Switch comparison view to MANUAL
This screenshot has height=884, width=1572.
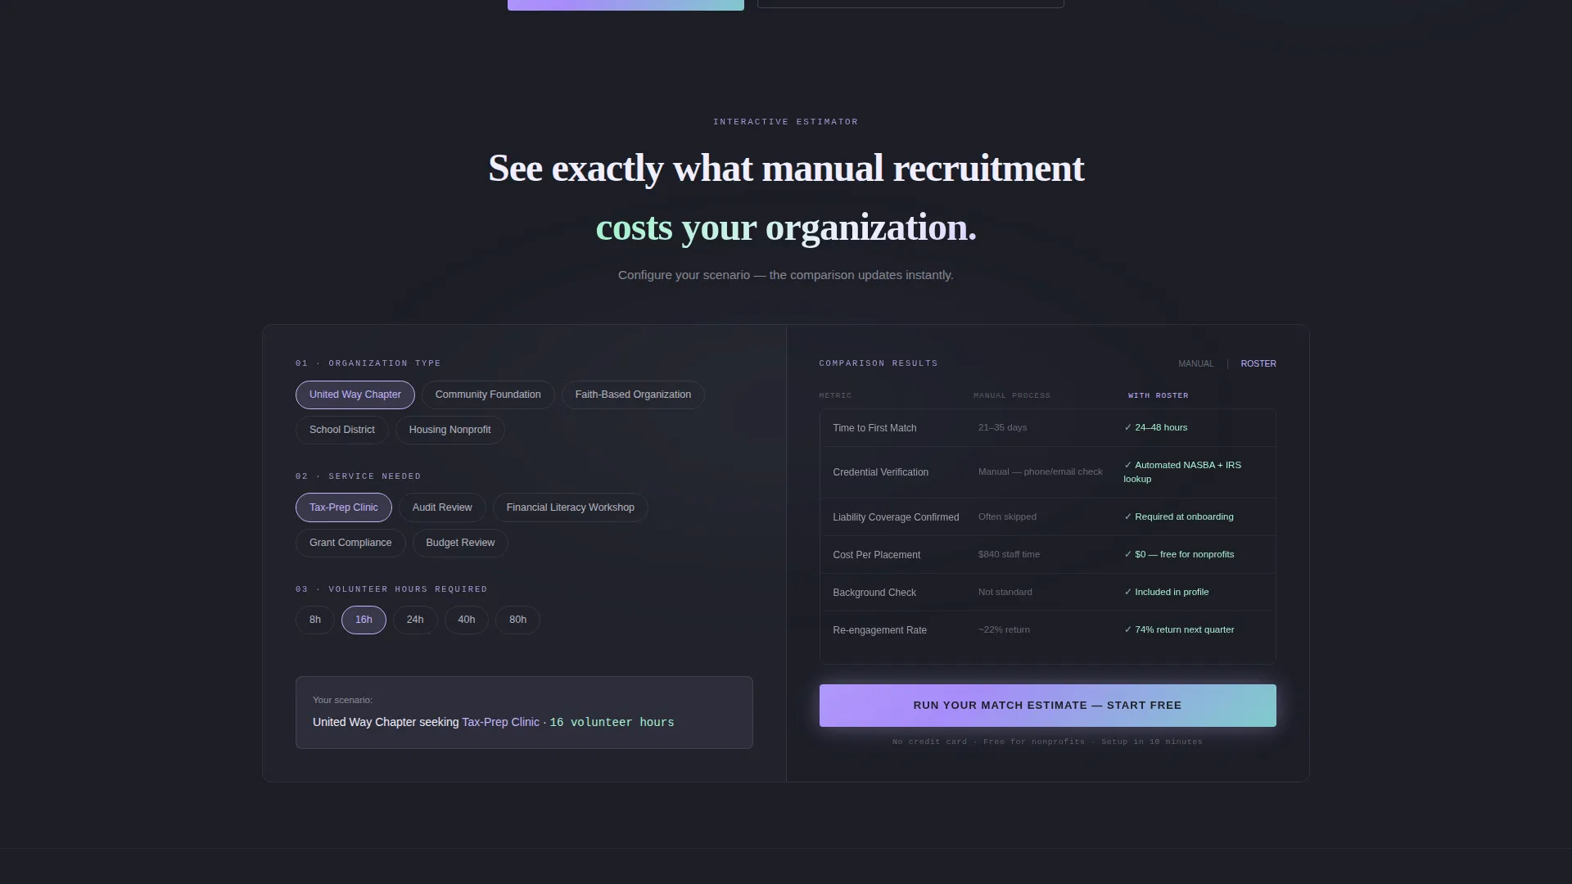click(x=1195, y=363)
